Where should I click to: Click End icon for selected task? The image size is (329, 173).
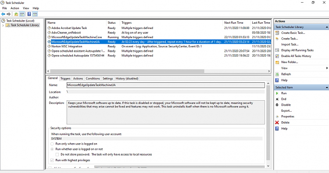click(x=277, y=99)
